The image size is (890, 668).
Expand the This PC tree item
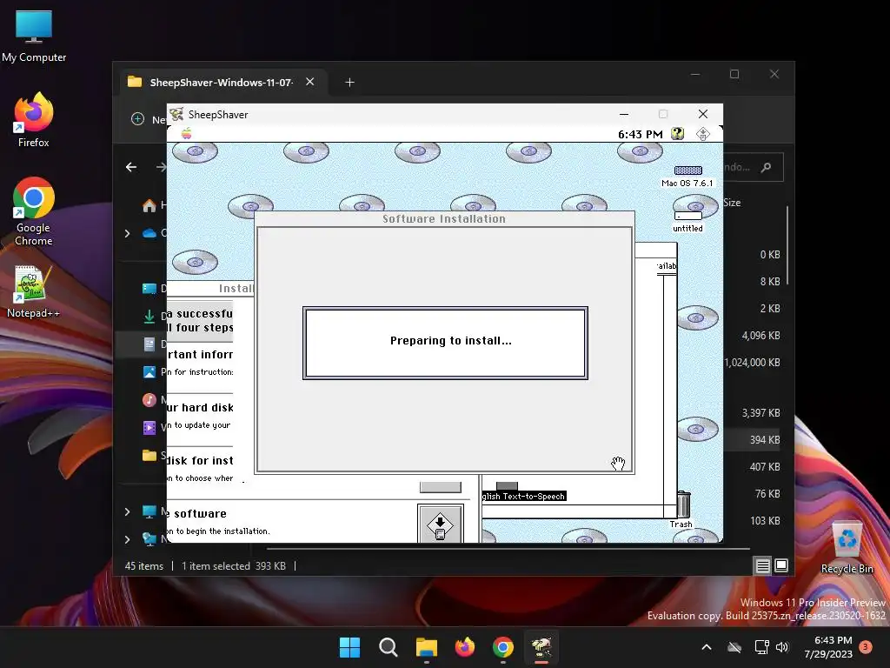[127, 511]
